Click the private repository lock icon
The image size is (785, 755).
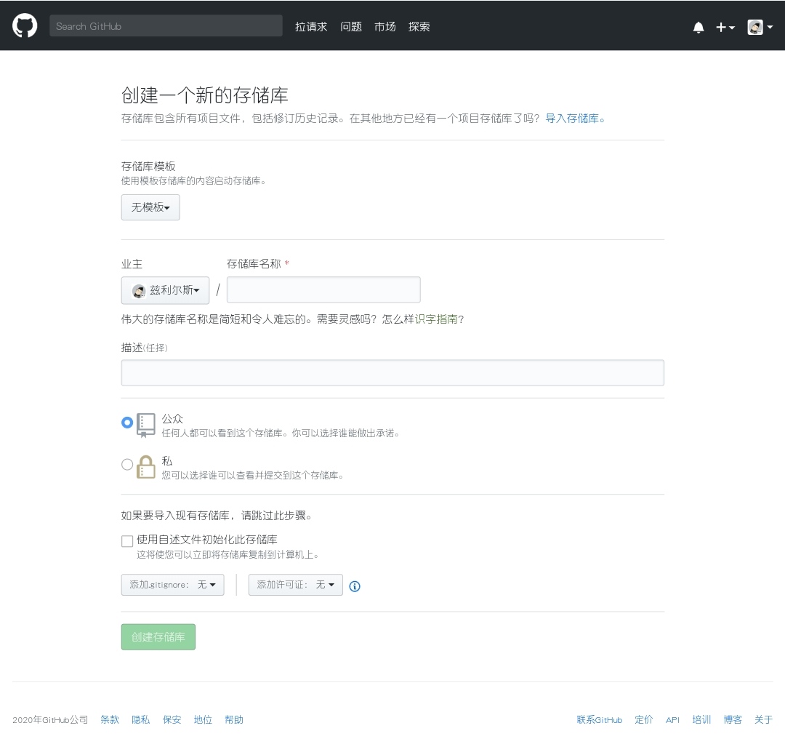146,467
